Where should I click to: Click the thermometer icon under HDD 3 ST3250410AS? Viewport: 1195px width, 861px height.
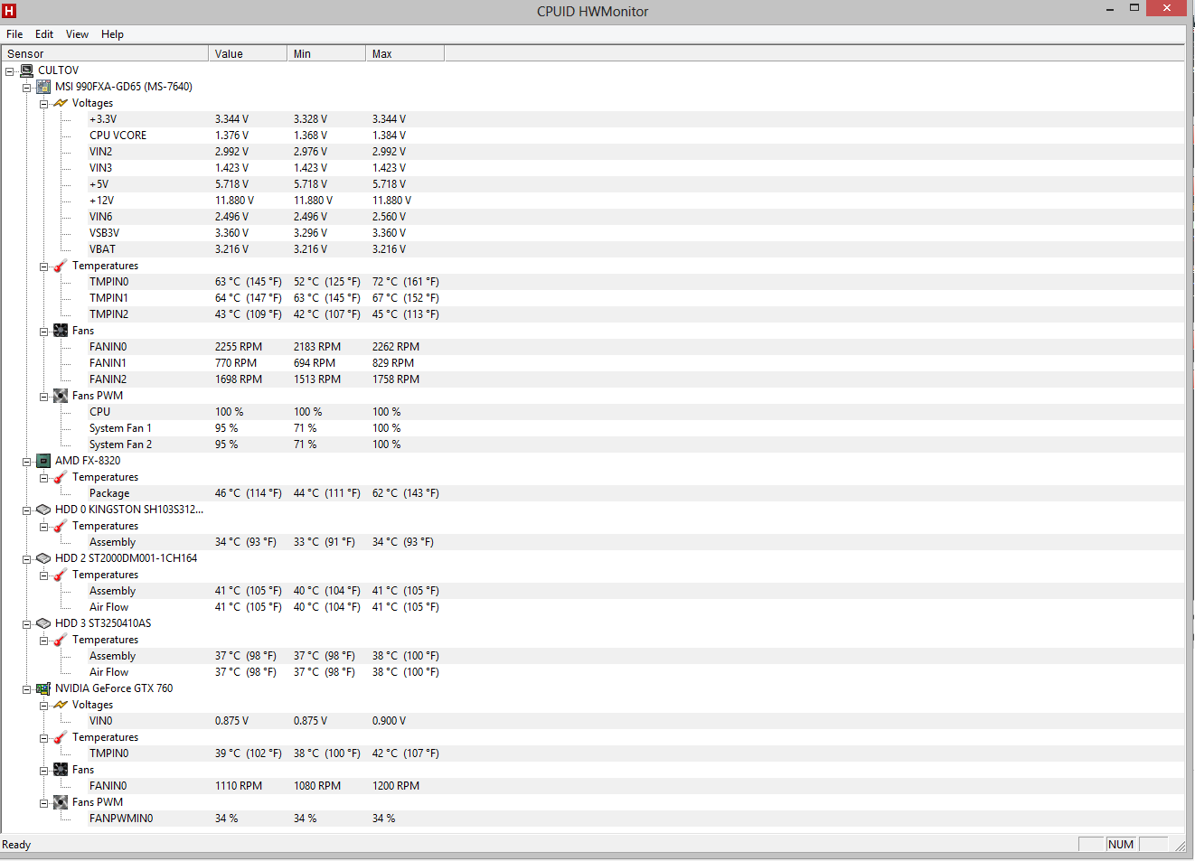coord(61,640)
